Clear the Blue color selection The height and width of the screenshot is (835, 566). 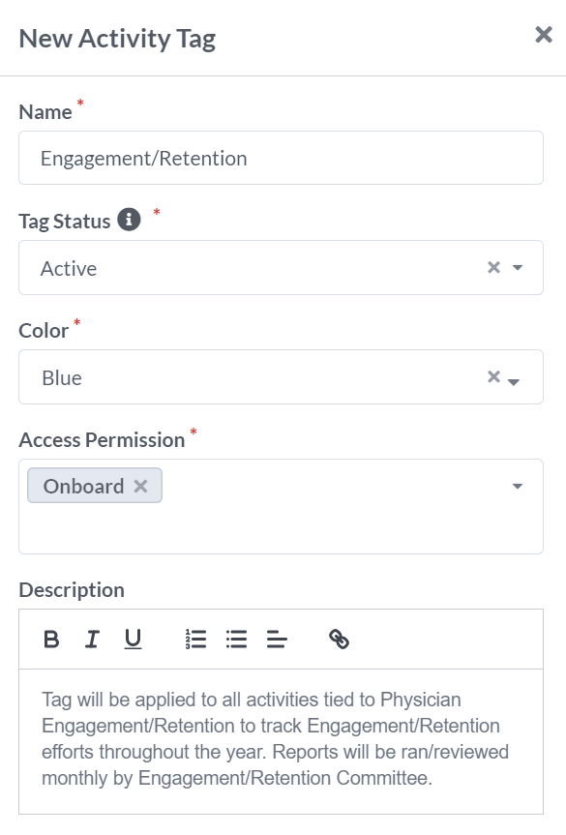[x=494, y=376]
